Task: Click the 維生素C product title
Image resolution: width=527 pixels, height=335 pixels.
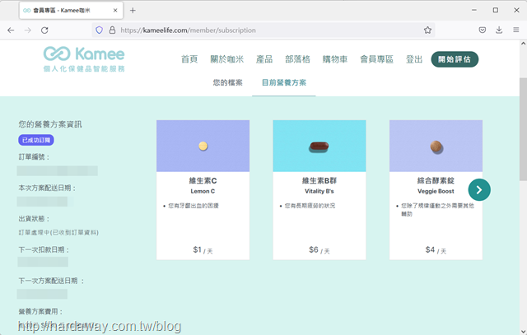Action: click(203, 181)
